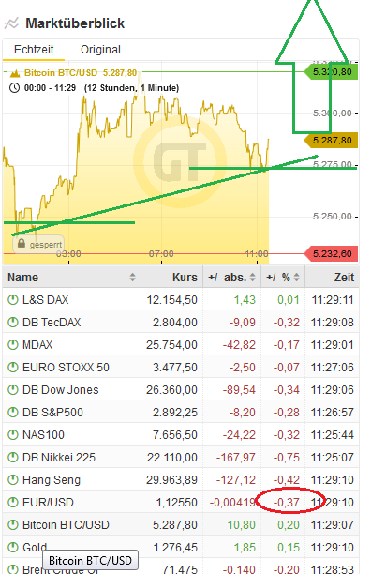
Task: Click the Bitcoin BTC/USD chart legend icon
Action: (15, 73)
